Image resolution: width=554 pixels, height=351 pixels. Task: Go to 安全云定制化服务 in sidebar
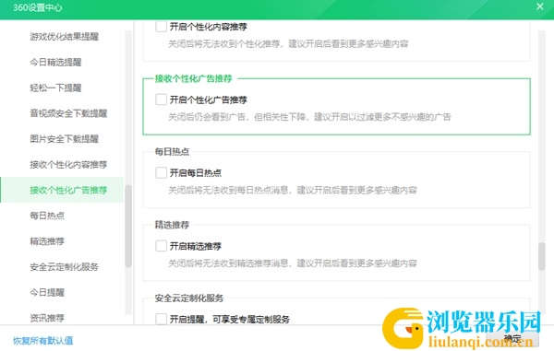[64, 267]
